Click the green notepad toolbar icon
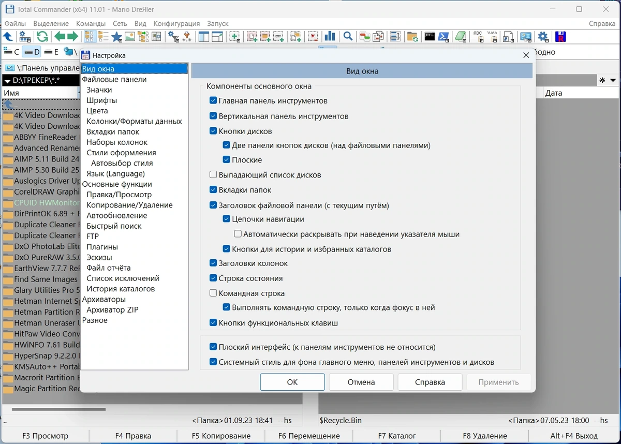Image resolution: width=621 pixels, height=444 pixels. click(x=461, y=36)
